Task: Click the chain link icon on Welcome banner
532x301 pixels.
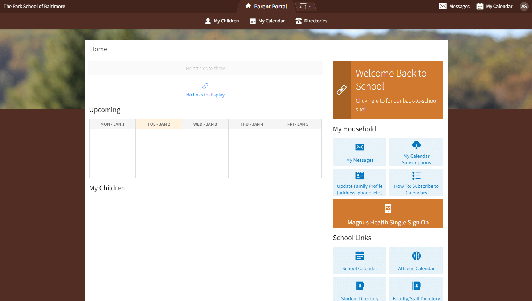Action: click(341, 90)
